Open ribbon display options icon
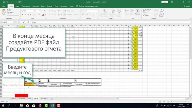The image size is (192, 108). click(172, 2)
